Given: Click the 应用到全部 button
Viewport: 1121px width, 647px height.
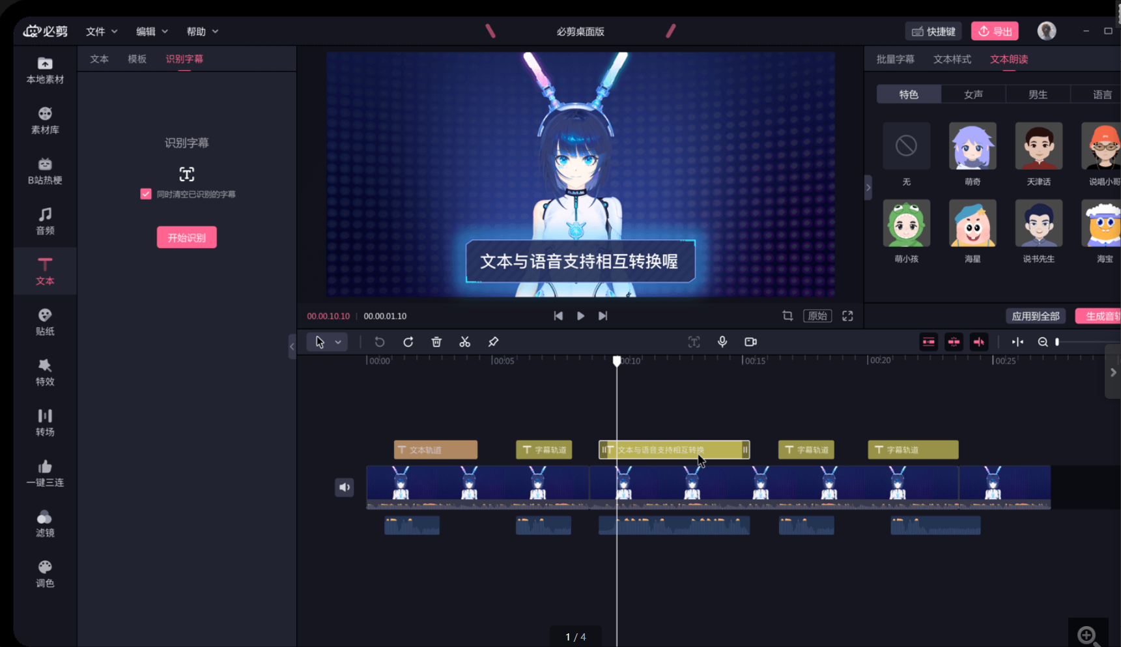Looking at the screenshot, I should (x=1035, y=316).
